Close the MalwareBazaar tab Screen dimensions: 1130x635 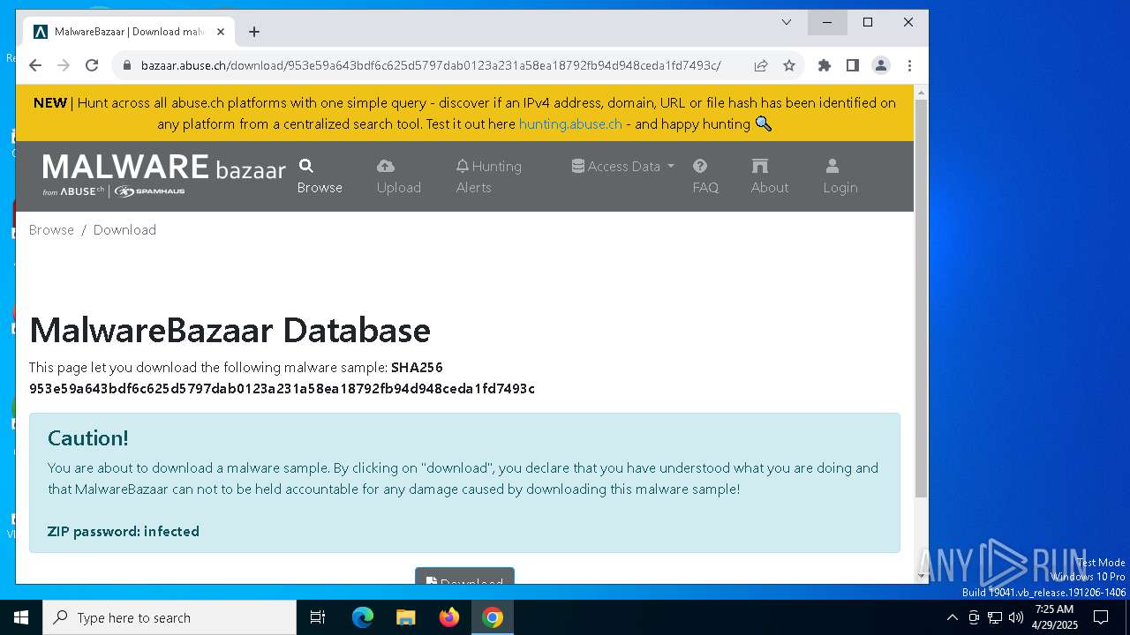click(221, 32)
